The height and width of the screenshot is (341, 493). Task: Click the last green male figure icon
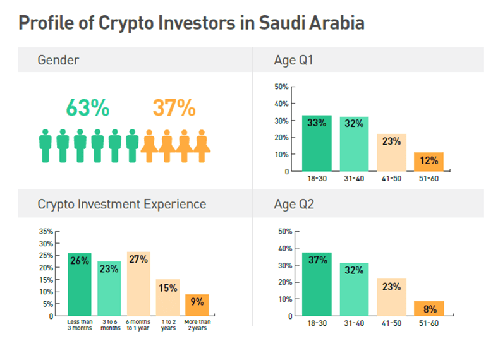[132, 146]
